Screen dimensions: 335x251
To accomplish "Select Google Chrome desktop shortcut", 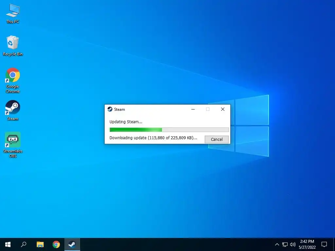I will (13, 80).
